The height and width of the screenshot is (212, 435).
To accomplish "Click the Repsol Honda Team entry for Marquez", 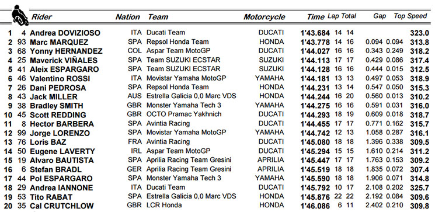I will click(178, 41).
